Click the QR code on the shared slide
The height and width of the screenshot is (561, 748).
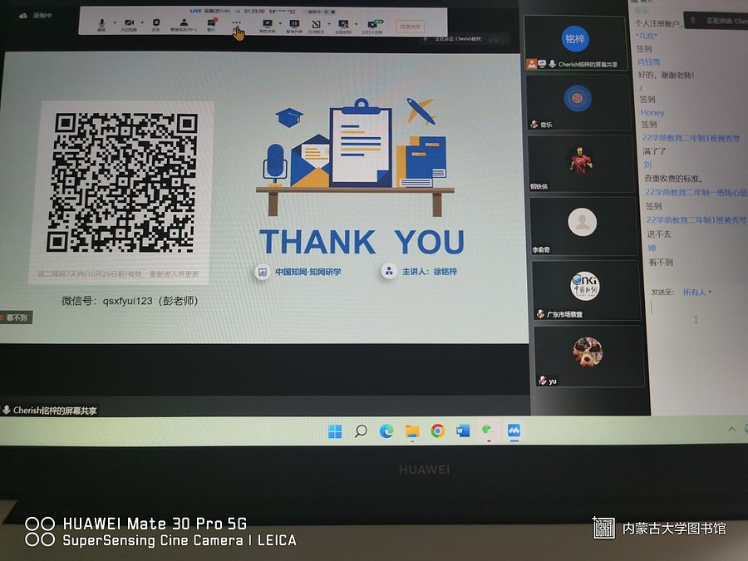[124, 182]
